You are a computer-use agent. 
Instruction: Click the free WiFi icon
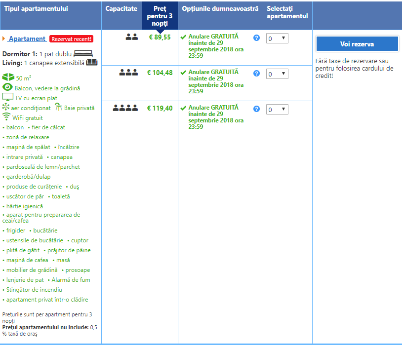(x=6, y=117)
